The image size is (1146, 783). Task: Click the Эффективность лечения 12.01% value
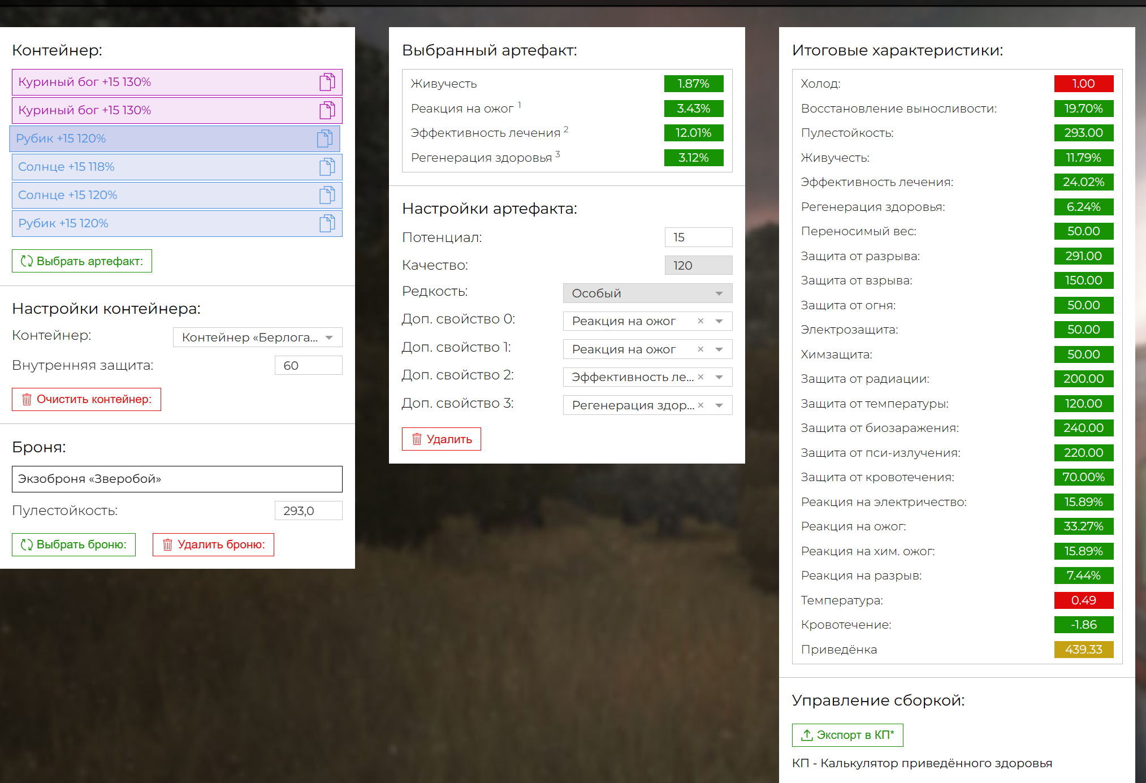tap(694, 133)
